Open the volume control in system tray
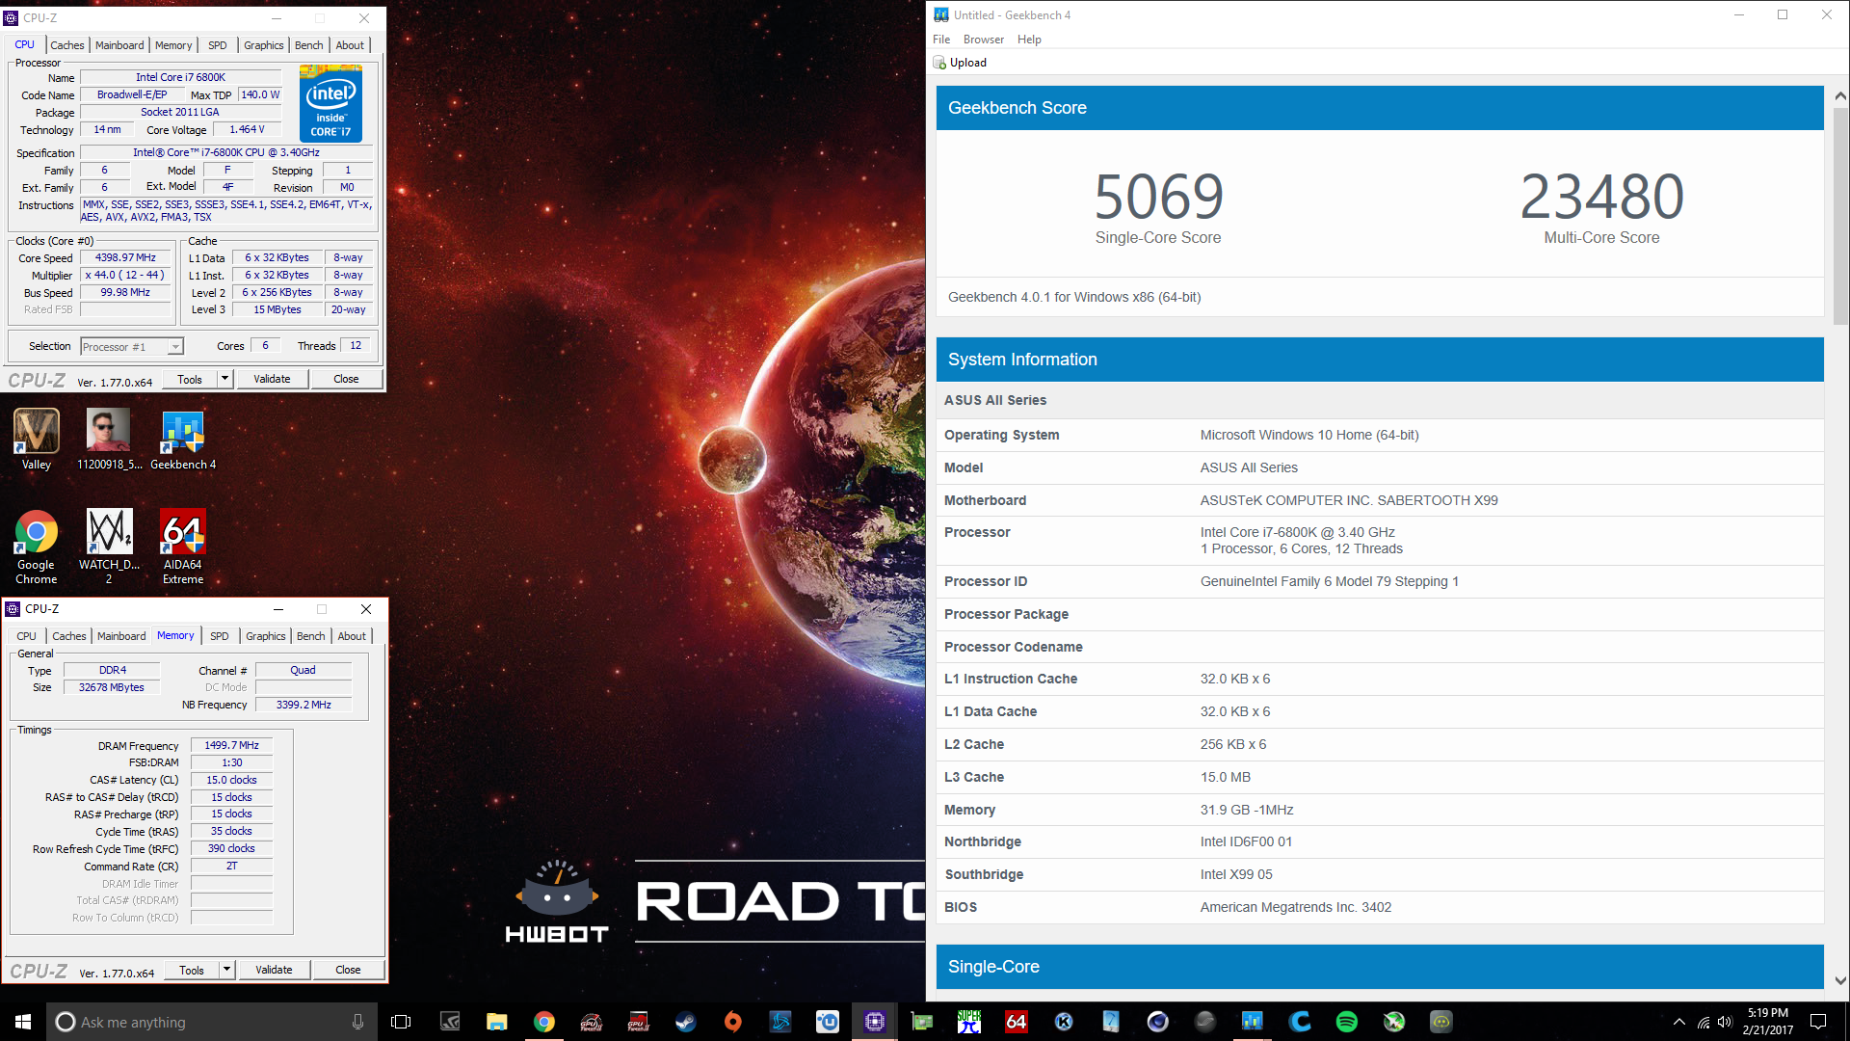The width and height of the screenshot is (1850, 1041). pos(1725,1022)
